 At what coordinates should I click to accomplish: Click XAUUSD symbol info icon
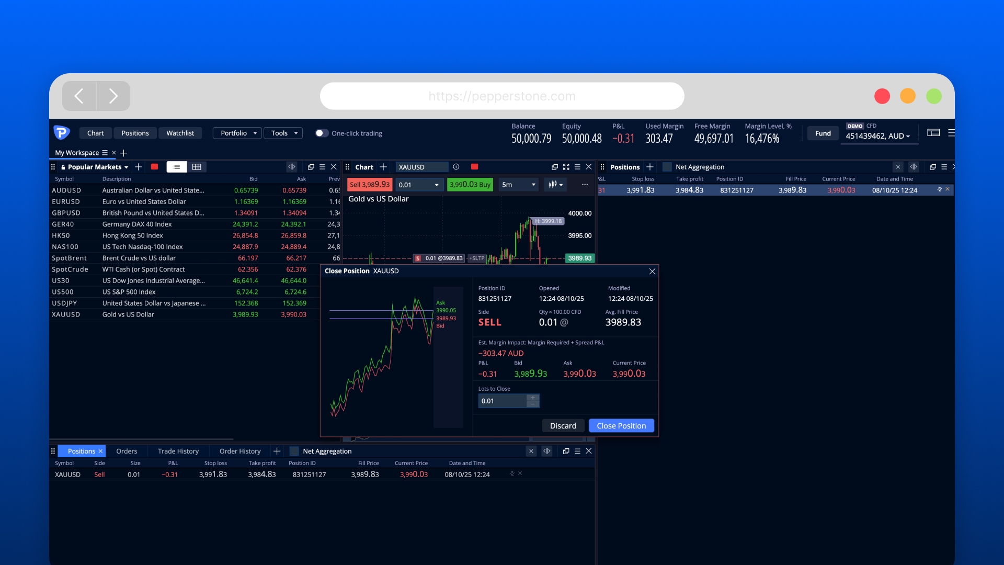coord(456,167)
